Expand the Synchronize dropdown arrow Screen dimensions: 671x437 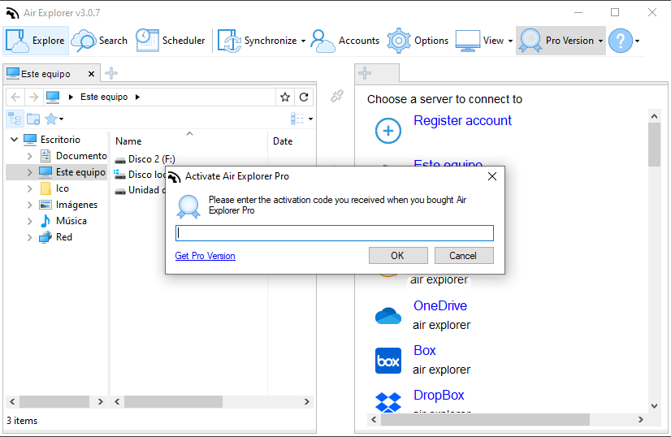tap(303, 41)
